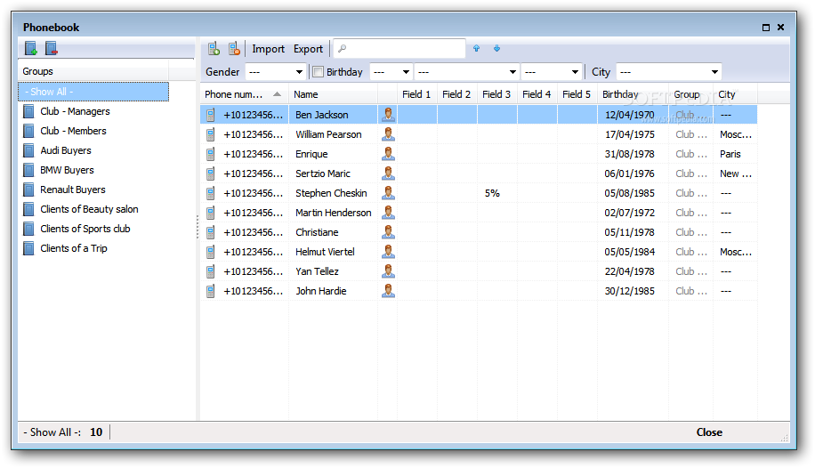Click the phone icon in Yan Tellez's row
The height and width of the screenshot is (468, 815).
pyautogui.click(x=211, y=271)
